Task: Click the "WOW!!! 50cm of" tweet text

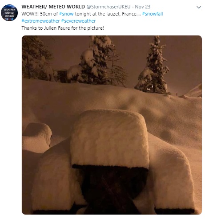Action: click(x=40, y=14)
